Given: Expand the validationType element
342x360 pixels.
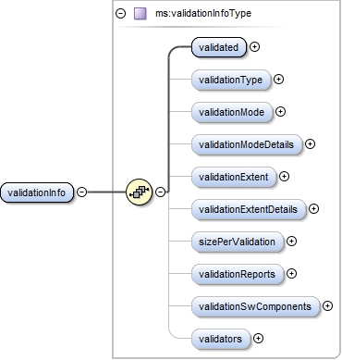Looking at the screenshot, I should (x=278, y=80).
